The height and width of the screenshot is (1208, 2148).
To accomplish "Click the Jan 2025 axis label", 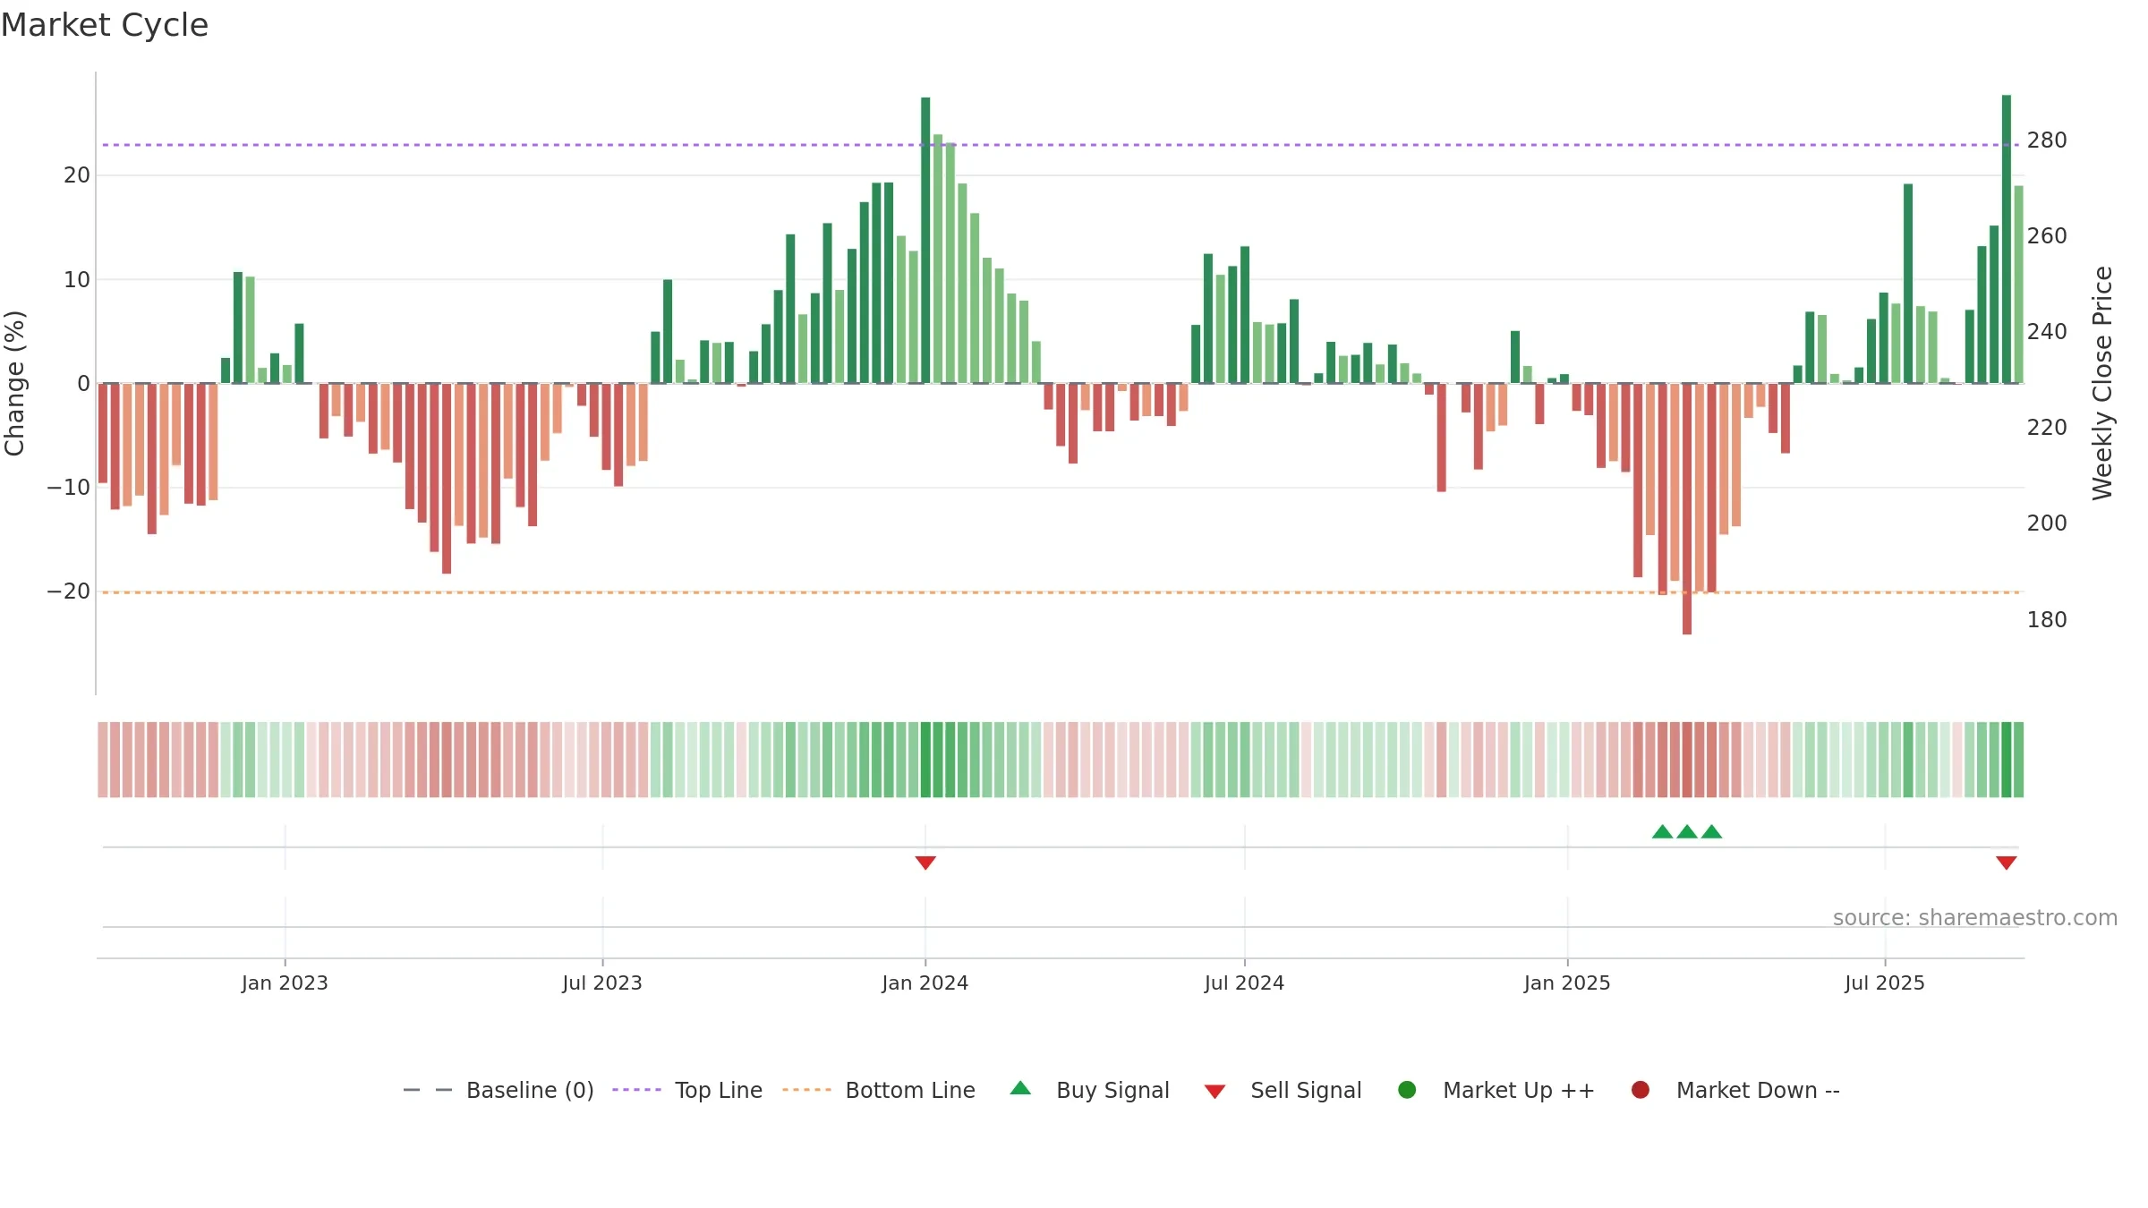I will (x=1567, y=983).
